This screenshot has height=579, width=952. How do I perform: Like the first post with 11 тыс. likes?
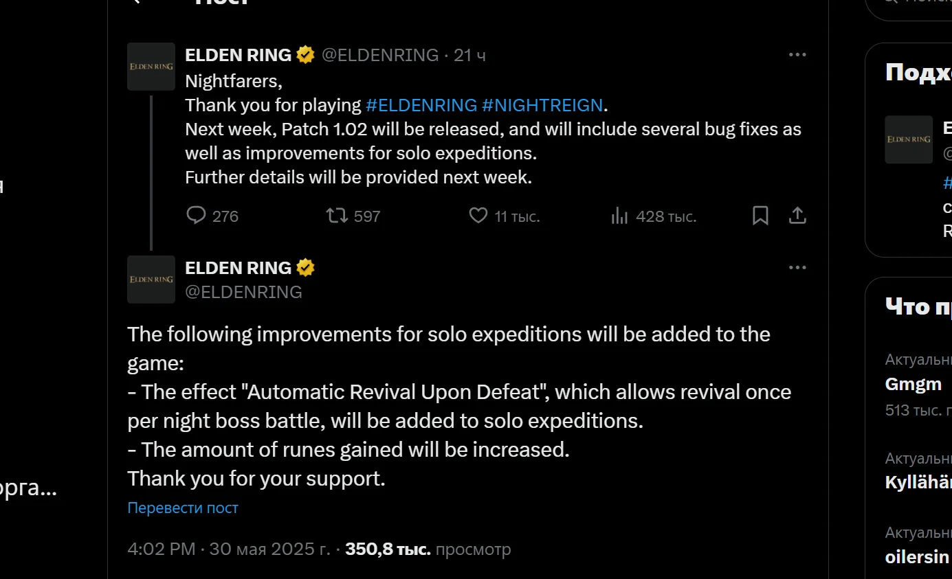(478, 216)
